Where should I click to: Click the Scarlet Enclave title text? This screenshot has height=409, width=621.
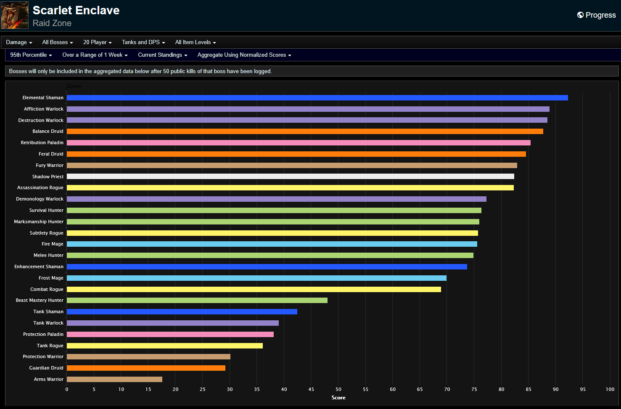[76, 10]
